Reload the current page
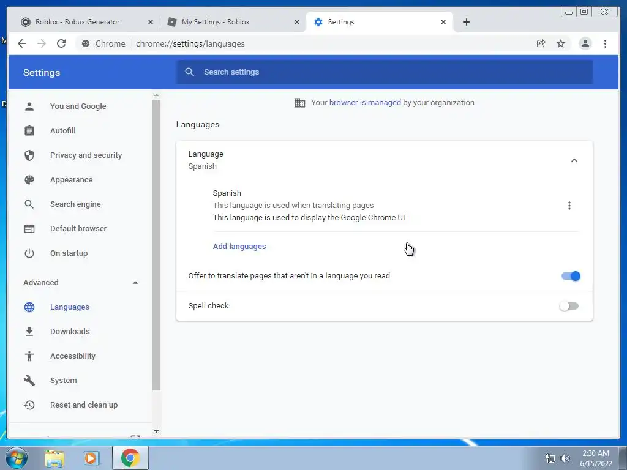The height and width of the screenshot is (470, 627). tap(61, 43)
